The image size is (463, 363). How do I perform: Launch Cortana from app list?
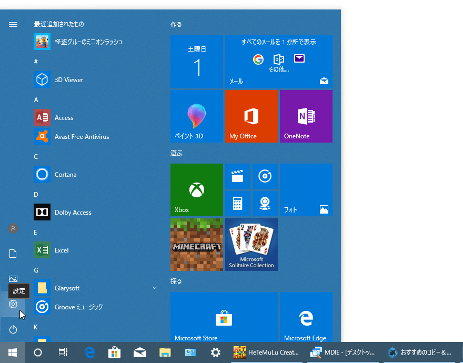point(95,174)
